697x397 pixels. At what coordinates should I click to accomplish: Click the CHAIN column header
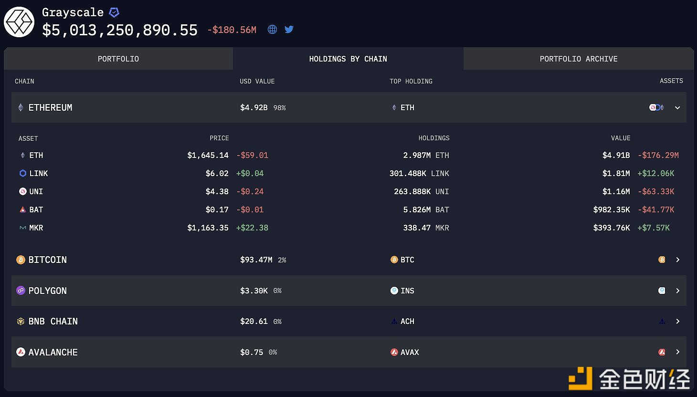click(x=24, y=81)
